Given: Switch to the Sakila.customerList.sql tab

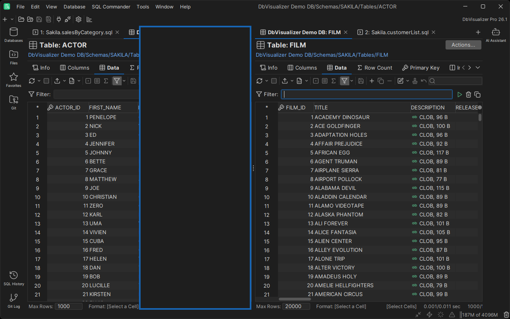Looking at the screenshot, I should pos(396,32).
